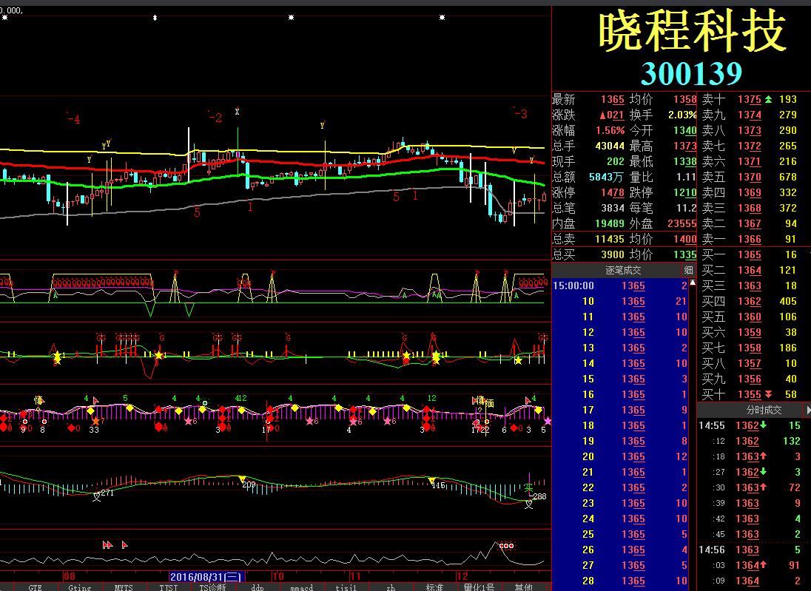Open the 量化1号 tab

pyautogui.click(x=479, y=587)
